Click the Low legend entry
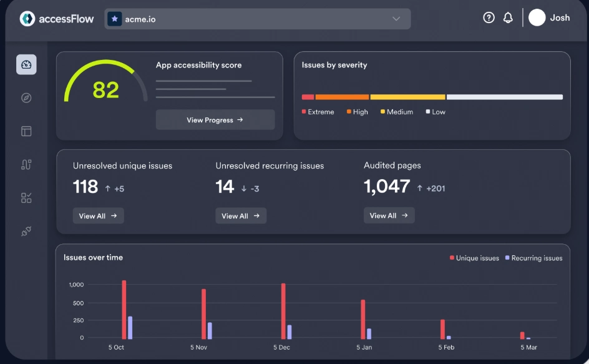Image resolution: width=589 pixels, height=364 pixels. pos(436,112)
